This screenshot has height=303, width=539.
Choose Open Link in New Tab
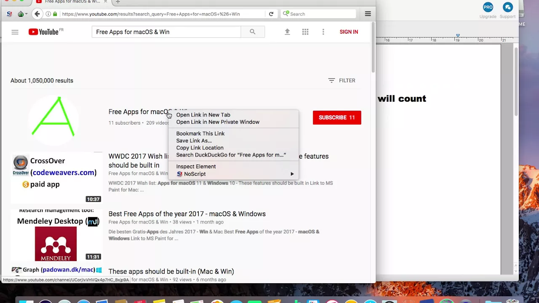[203, 115]
